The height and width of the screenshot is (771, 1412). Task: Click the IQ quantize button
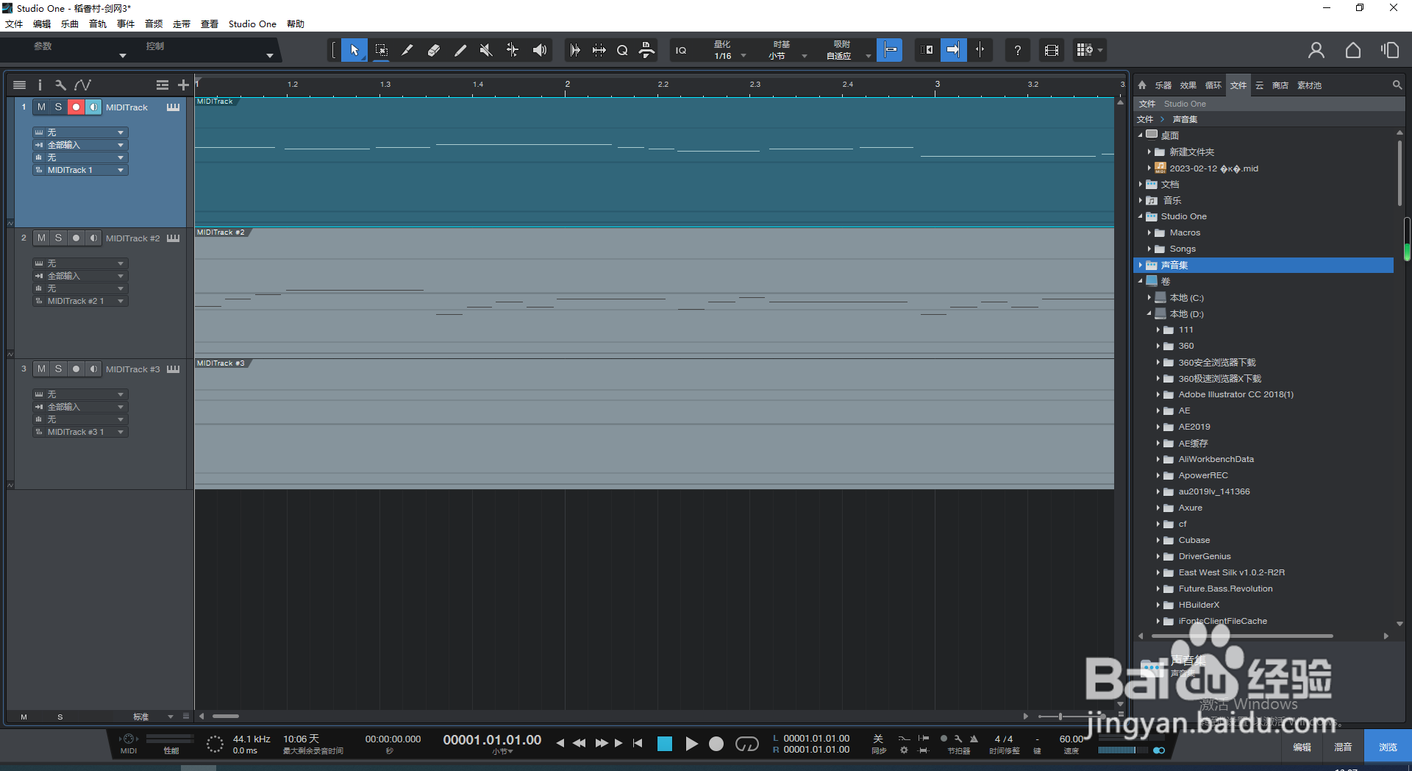coord(681,50)
